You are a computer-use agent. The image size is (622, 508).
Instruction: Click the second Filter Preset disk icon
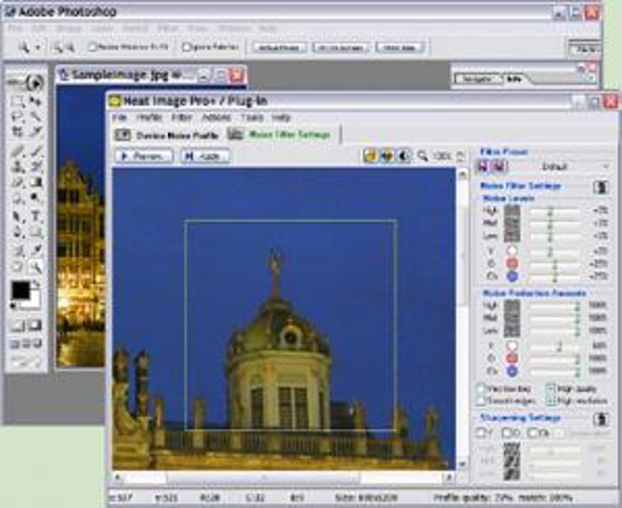(498, 166)
